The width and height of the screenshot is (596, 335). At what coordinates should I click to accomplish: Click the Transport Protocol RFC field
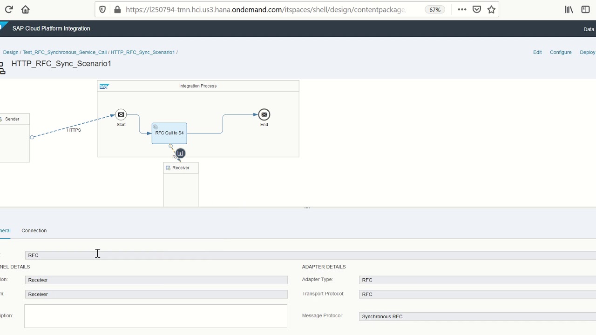477,294
